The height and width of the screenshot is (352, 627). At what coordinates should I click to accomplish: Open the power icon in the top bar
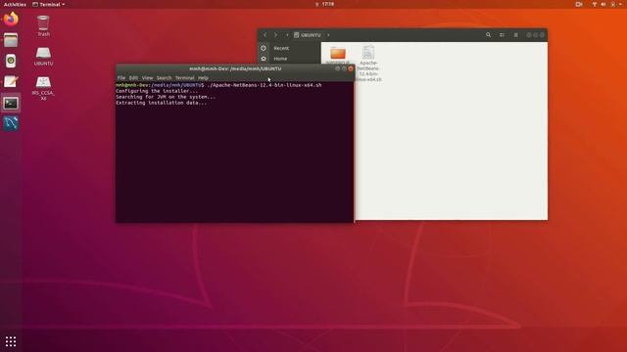613,4
